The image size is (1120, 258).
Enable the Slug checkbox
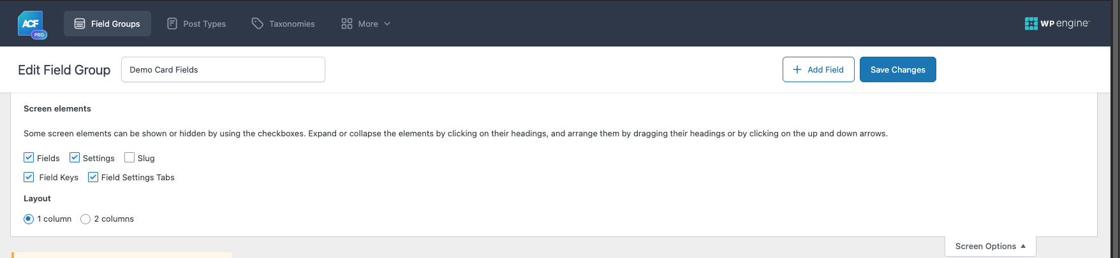click(x=129, y=157)
